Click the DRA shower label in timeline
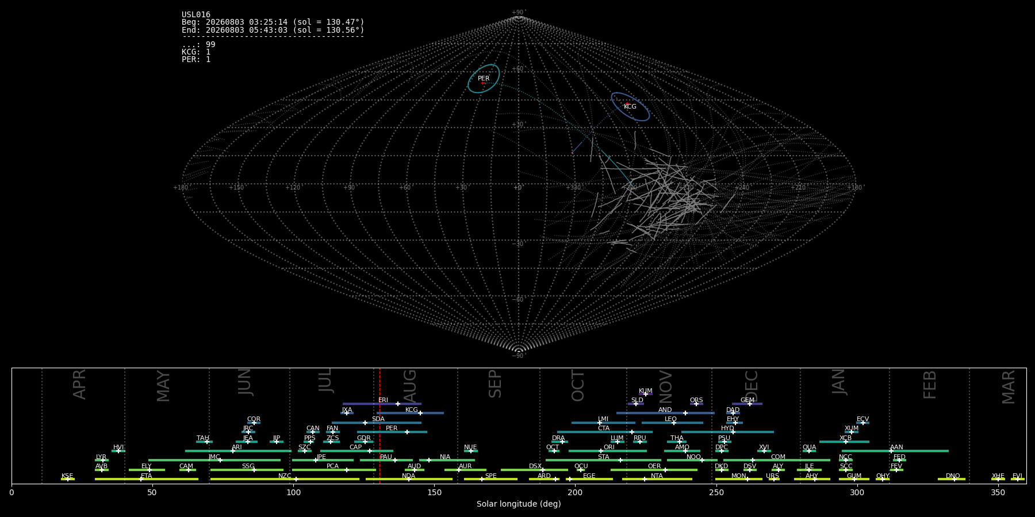 (x=558, y=438)
